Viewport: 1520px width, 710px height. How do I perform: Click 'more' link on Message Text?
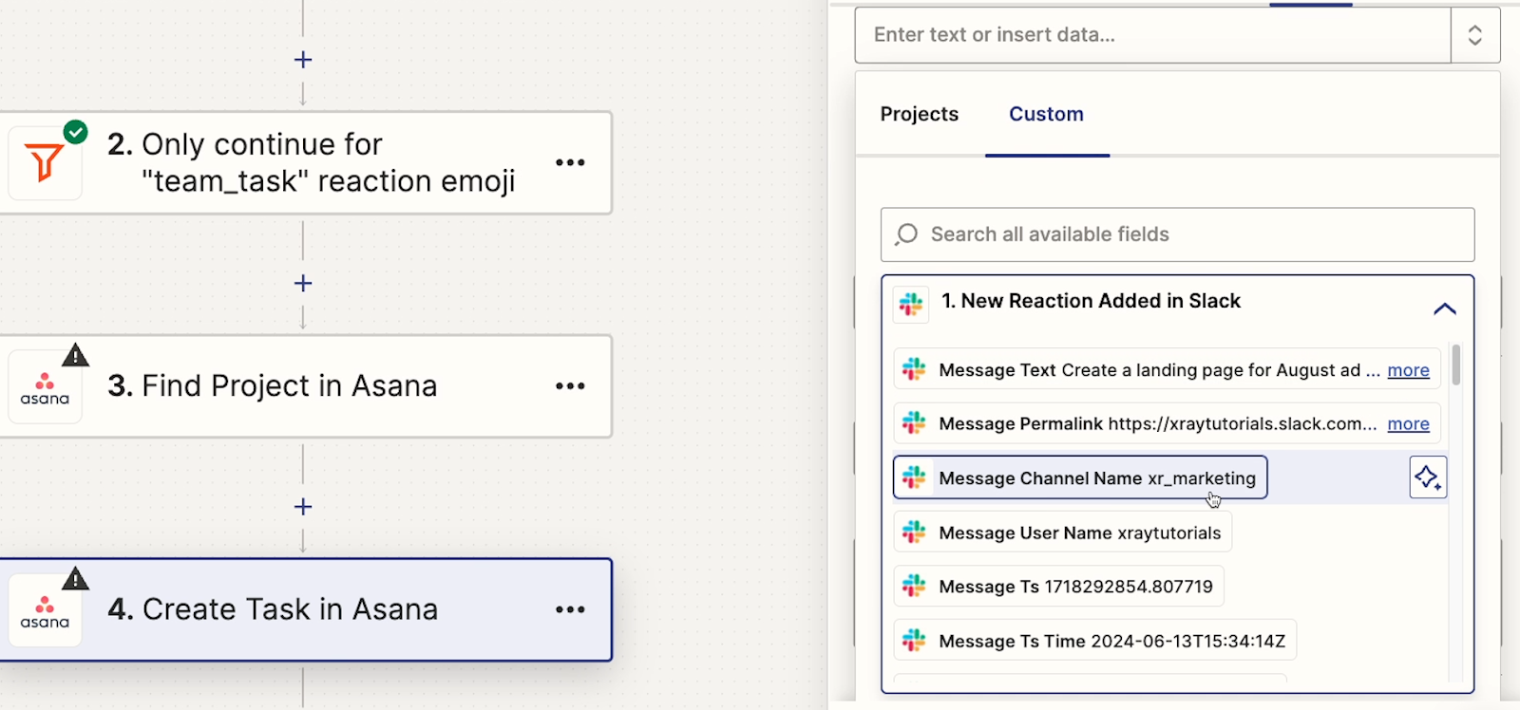[x=1408, y=370]
